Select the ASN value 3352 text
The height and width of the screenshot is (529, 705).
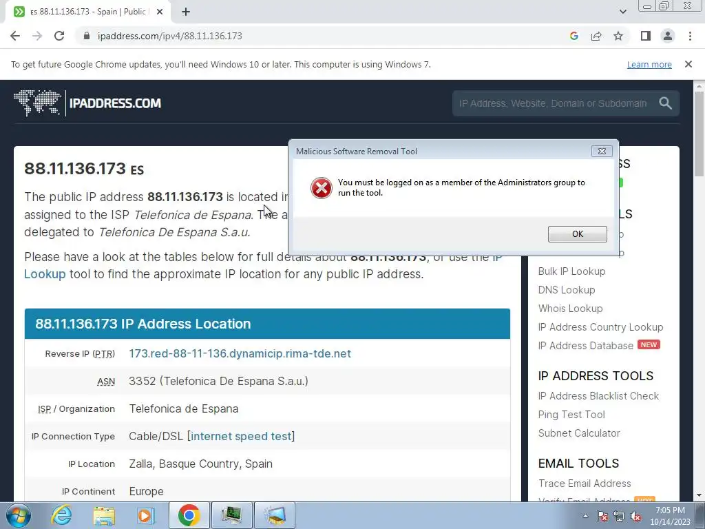[x=218, y=381]
